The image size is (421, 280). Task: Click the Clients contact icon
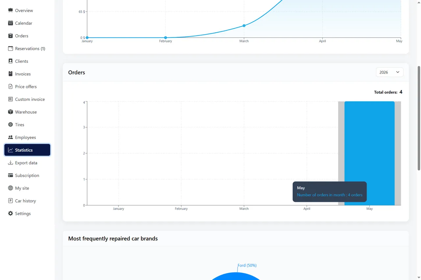pyautogui.click(x=11, y=61)
